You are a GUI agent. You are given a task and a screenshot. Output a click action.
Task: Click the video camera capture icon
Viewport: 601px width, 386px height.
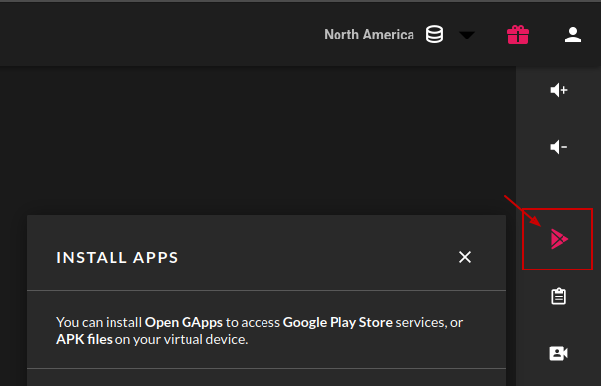[x=559, y=353]
